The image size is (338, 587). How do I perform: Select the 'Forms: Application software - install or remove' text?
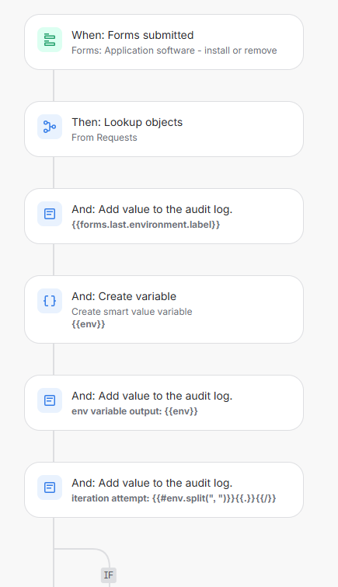point(174,51)
